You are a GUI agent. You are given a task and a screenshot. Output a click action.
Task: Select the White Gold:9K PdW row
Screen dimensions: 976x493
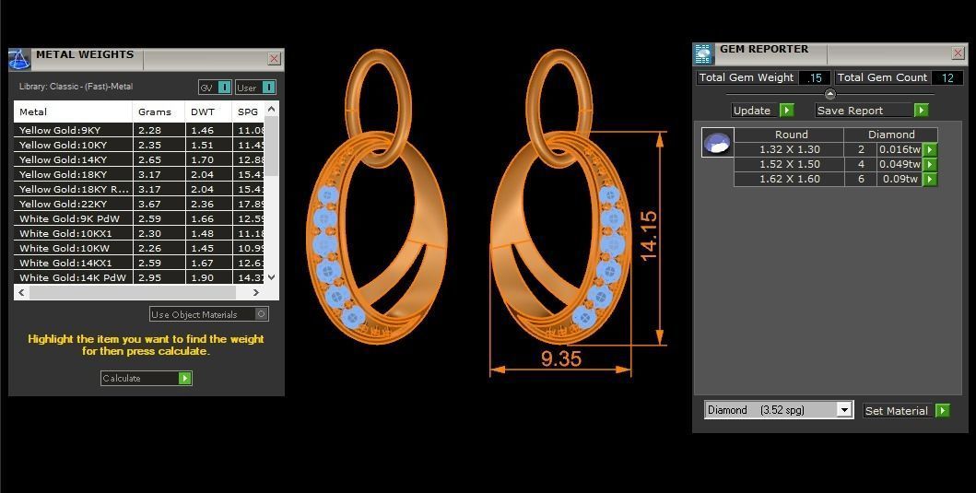pos(139,219)
